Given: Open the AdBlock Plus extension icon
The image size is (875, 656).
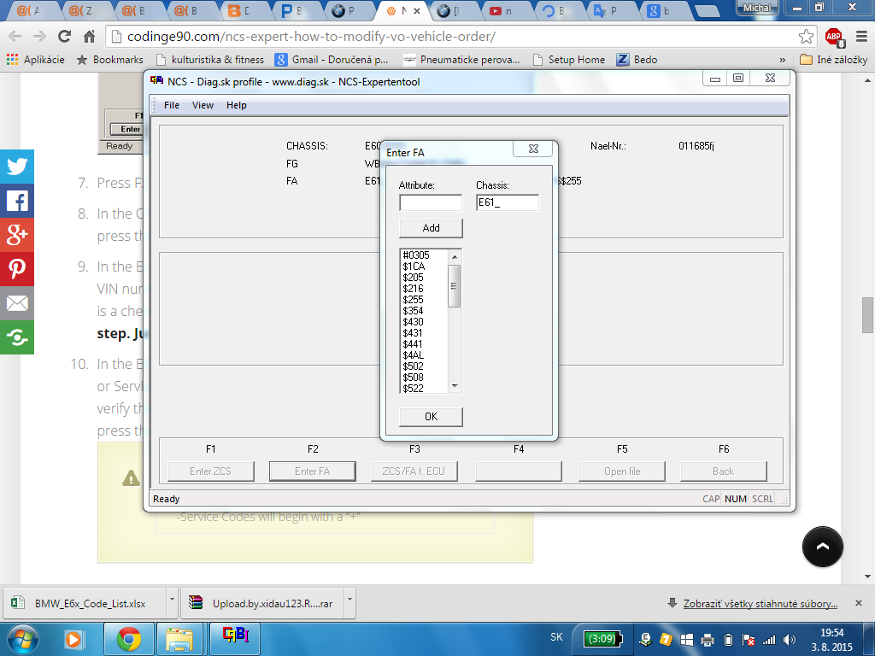Looking at the screenshot, I should [x=834, y=38].
